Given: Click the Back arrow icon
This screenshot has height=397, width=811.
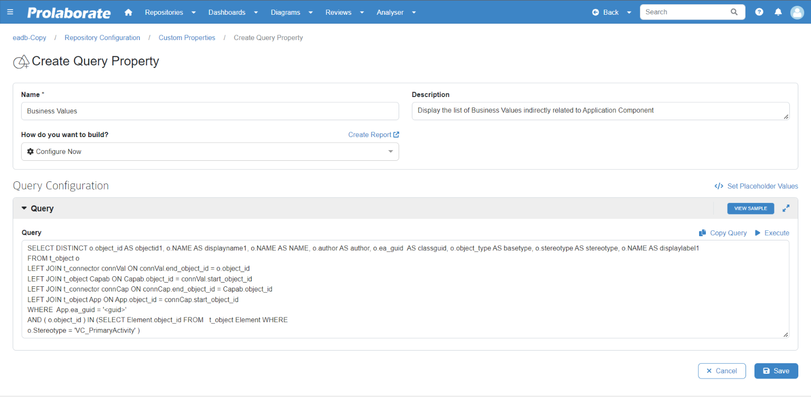Looking at the screenshot, I should pyautogui.click(x=597, y=12).
